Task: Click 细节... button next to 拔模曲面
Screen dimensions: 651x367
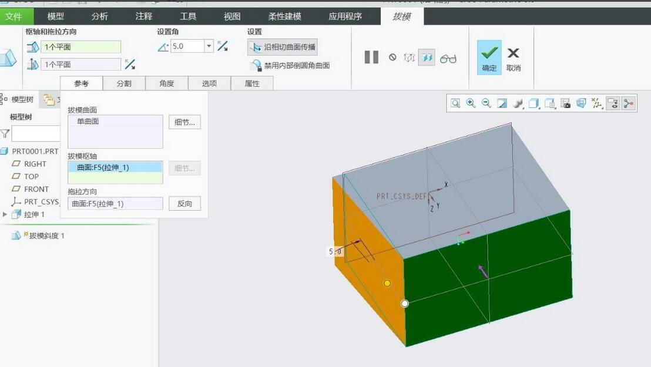Action: coord(184,122)
